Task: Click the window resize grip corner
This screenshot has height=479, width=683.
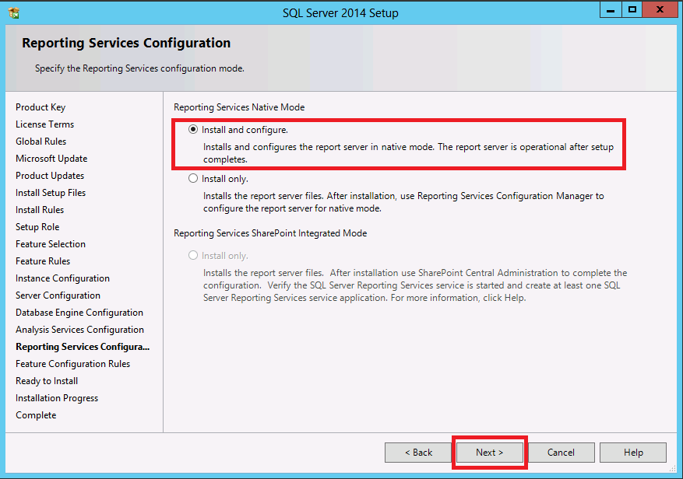Action: [673, 469]
